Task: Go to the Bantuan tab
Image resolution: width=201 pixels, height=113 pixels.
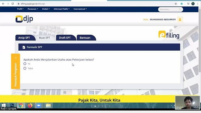Action: pyautogui.click(x=85, y=38)
